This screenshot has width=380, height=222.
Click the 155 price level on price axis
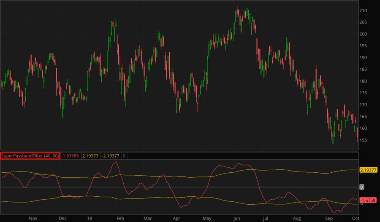coord(363,140)
